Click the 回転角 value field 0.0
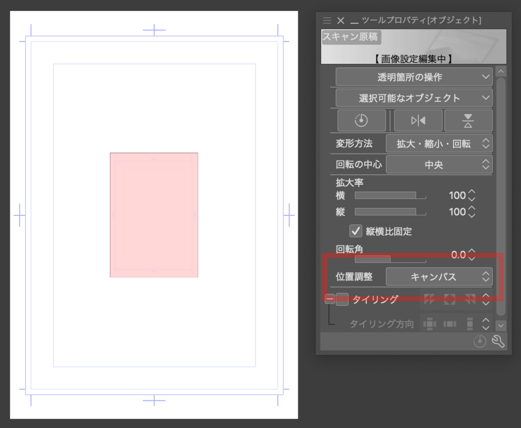This screenshot has height=428, width=521. [x=458, y=254]
